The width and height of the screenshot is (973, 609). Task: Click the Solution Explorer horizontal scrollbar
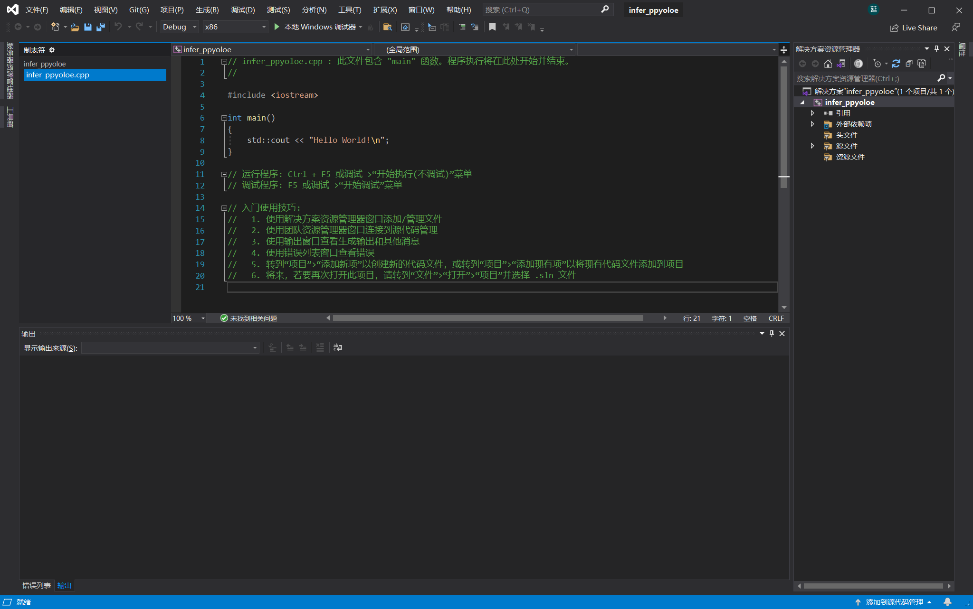pos(873,586)
